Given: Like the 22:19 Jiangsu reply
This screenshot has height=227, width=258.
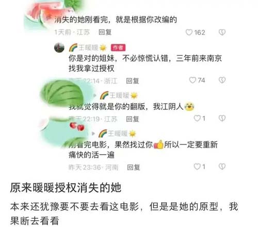Looking at the screenshot, I should tap(197, 118).
